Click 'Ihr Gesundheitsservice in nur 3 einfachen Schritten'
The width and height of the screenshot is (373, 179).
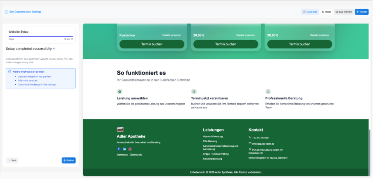(x=153, y=80)
